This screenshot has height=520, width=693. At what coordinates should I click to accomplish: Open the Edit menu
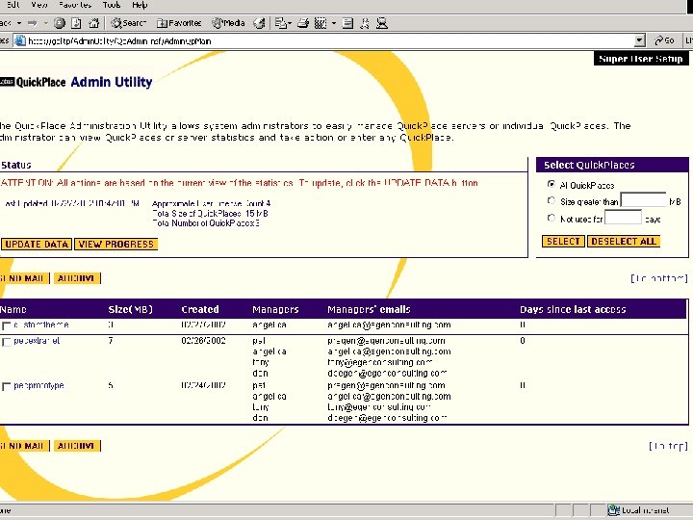coord(13,5)
